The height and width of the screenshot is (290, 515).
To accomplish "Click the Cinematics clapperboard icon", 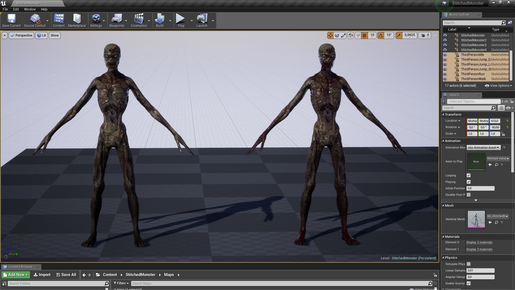I will coord(139,20).
